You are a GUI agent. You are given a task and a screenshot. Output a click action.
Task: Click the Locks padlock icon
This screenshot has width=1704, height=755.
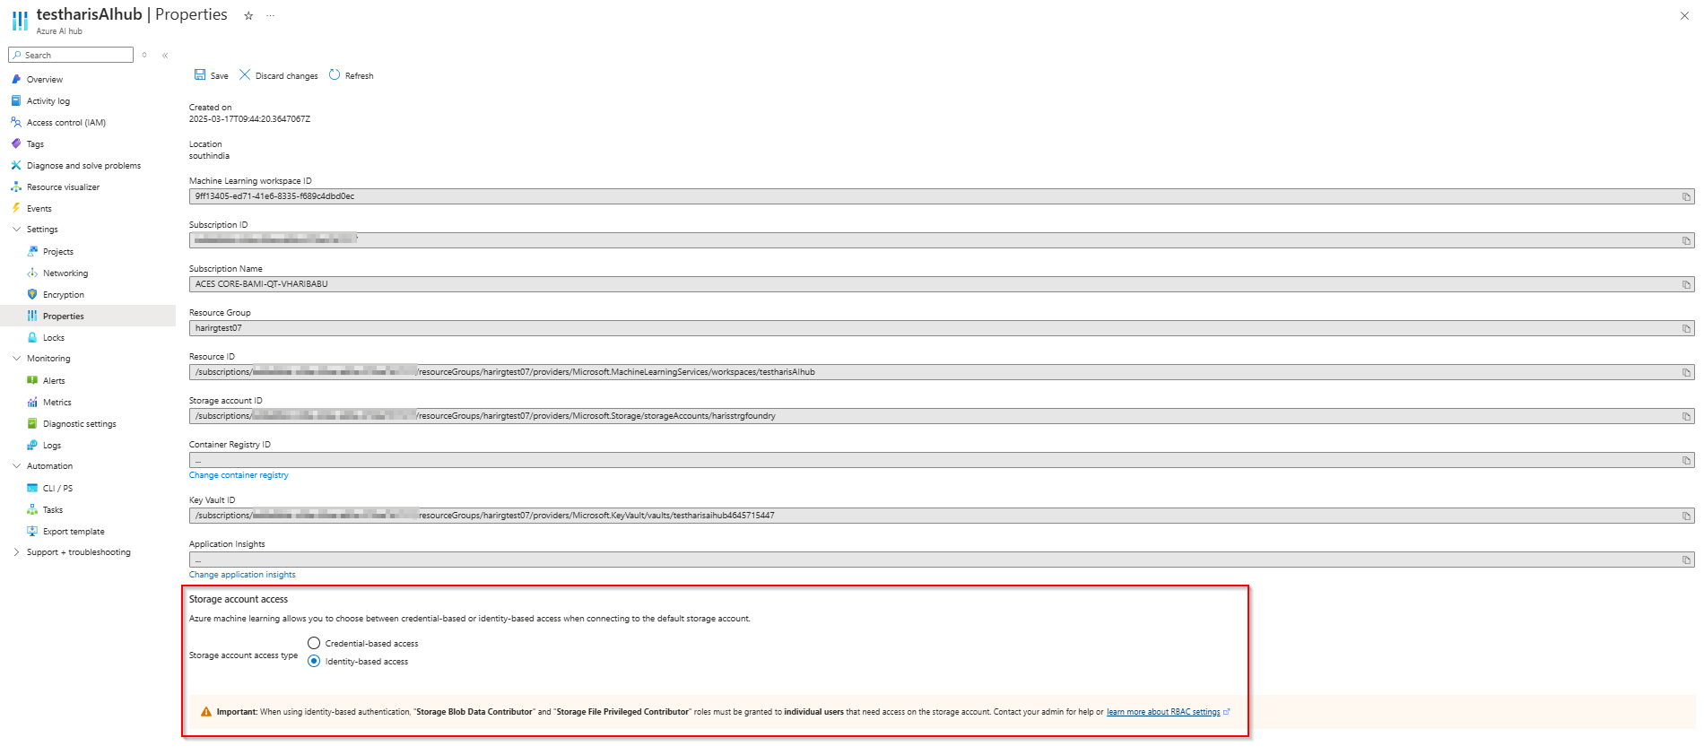click(x=32, y=337)
